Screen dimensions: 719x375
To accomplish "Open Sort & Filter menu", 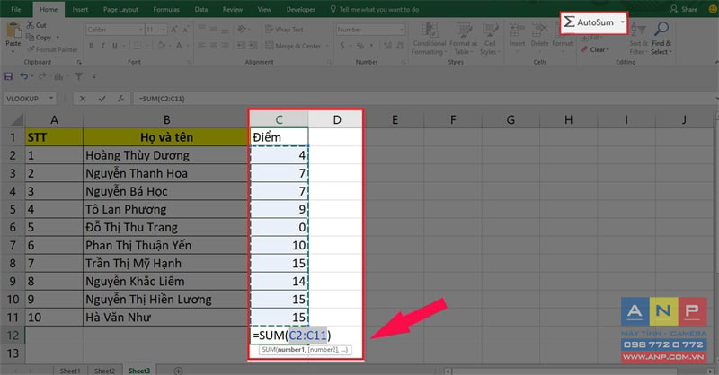I will [x=638, y=39].
